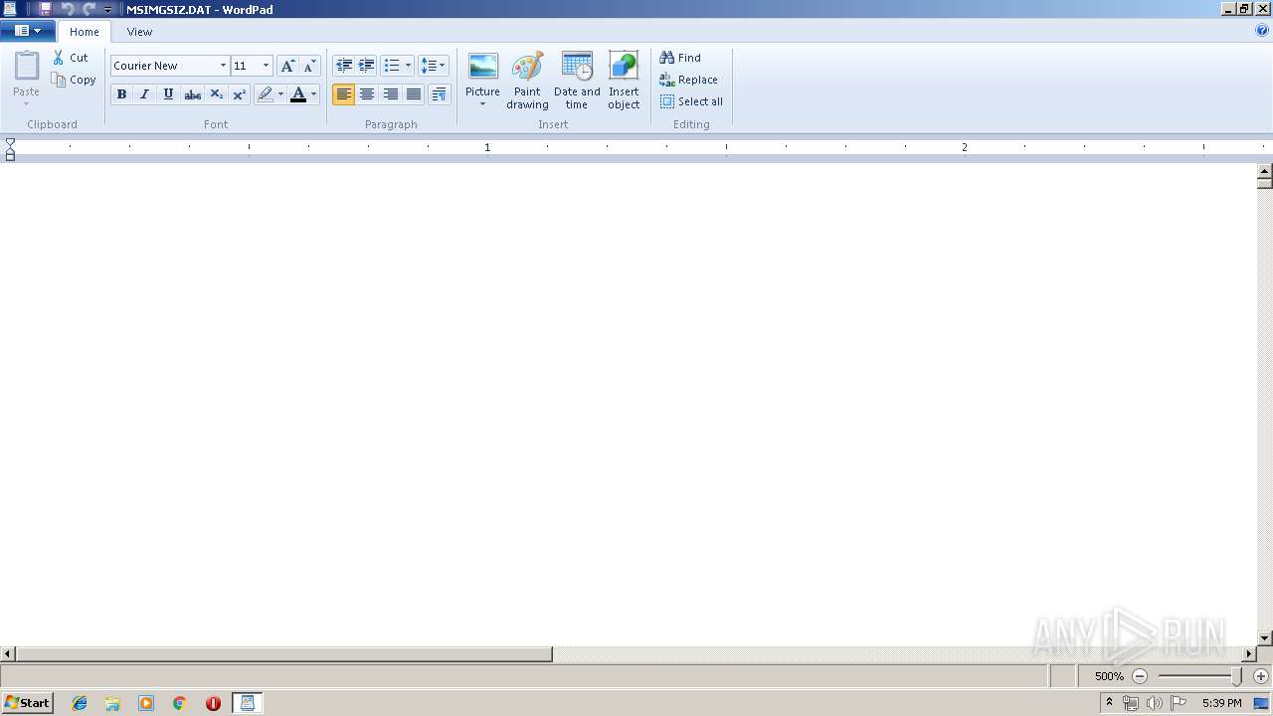Open the Courier New font family dropdown
Viewport: 1273px width, 716px height.
(223, 66)
